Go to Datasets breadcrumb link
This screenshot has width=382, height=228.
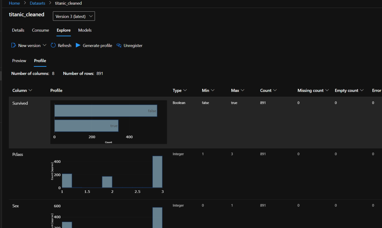pos(38,3)
